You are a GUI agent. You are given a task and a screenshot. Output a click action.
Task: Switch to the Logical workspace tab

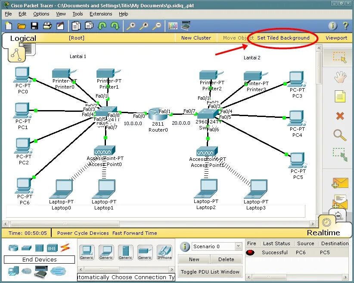pyautogui.click(x=23, y=38)
